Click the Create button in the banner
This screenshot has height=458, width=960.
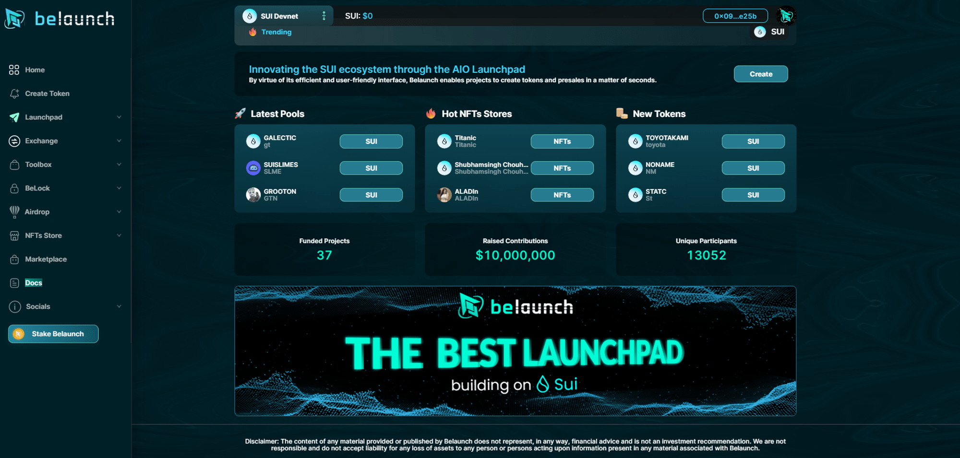point(761,74)
